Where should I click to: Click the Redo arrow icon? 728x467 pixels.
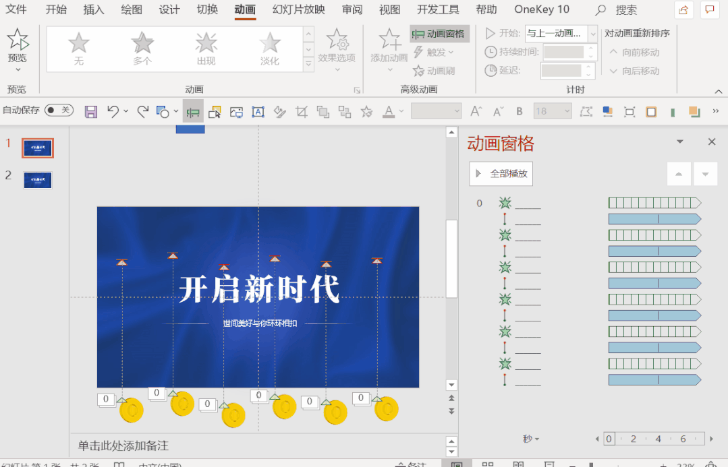[x=142, y=112]
